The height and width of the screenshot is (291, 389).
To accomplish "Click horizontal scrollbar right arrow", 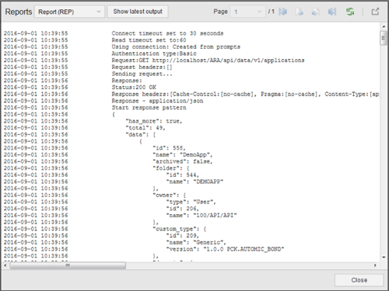I will 375,265.
